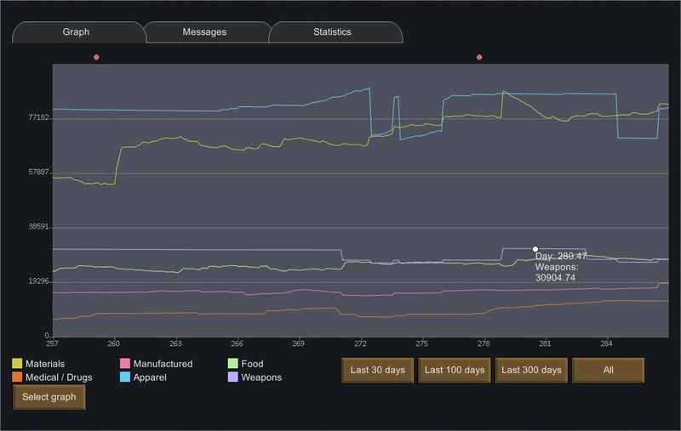The image size is (681, 431).
Task: Click the cyan Apparel legend swatch
Action: click(125, 377)
